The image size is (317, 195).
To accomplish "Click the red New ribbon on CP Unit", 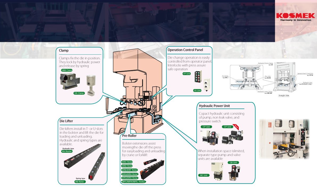I will (x=236, y=127).
